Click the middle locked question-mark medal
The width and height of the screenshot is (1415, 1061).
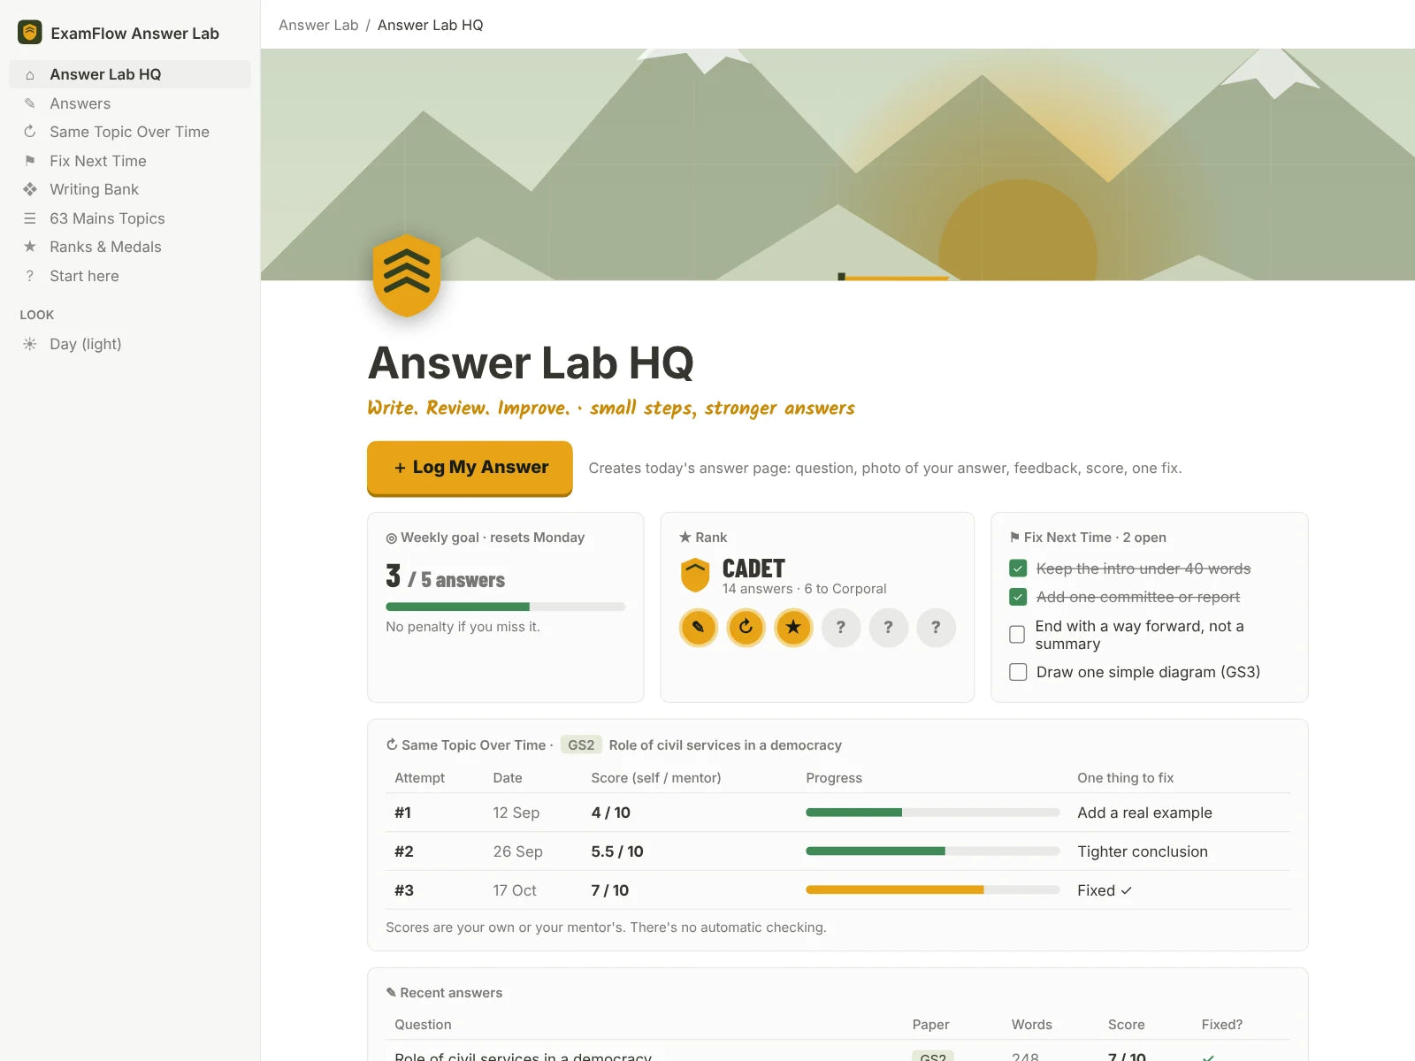tap(889, 628)
